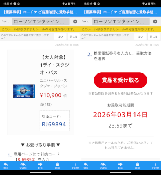Tap the trash delete icon on right screen
The width and height of the screenshot is (161, 175).
(x=137, y=166)
